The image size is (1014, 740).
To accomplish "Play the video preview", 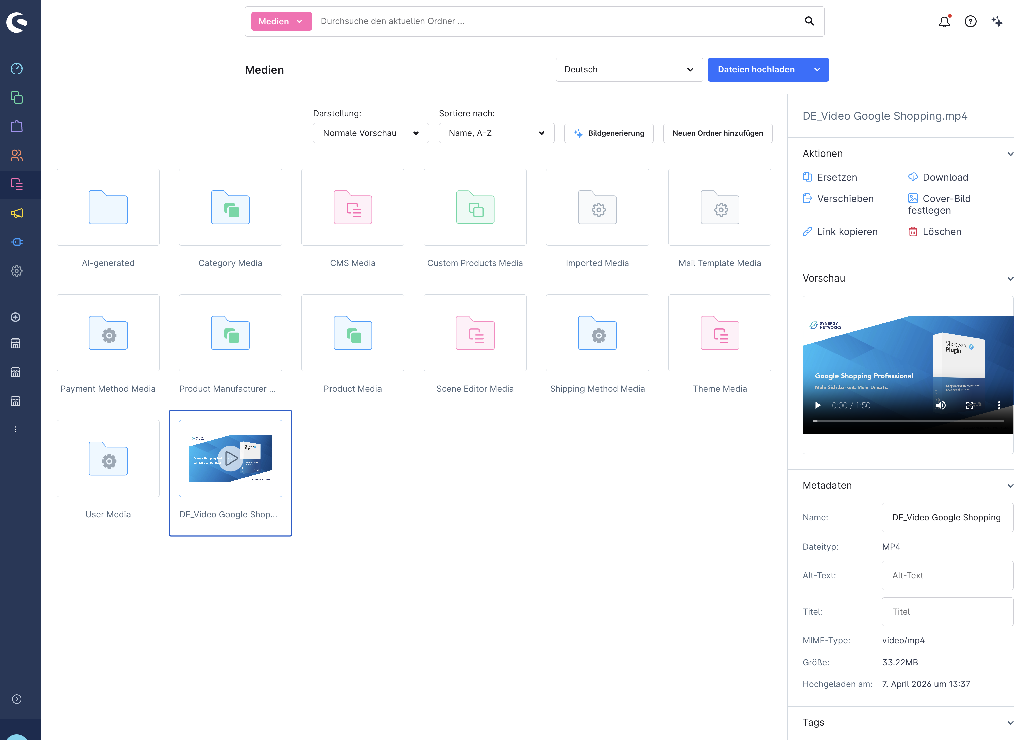I will (x=818, y=405).
